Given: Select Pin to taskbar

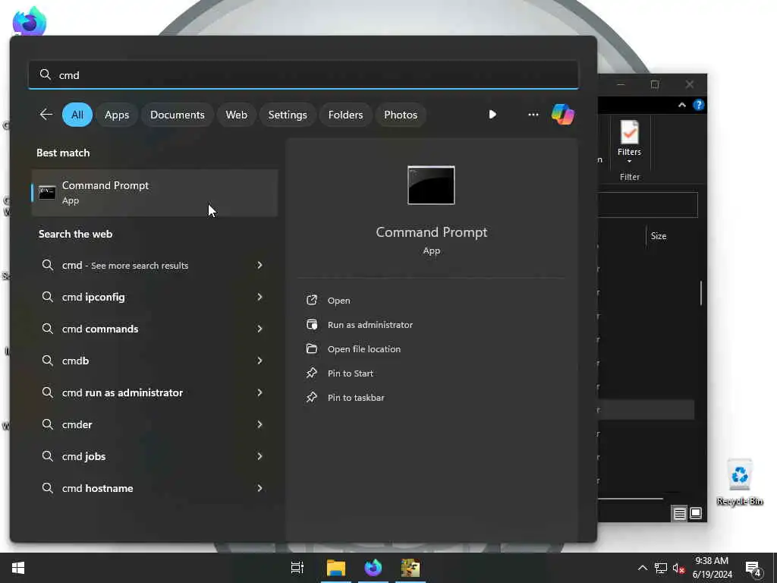Looking at the screenshot, I should (x=356, y=398).
